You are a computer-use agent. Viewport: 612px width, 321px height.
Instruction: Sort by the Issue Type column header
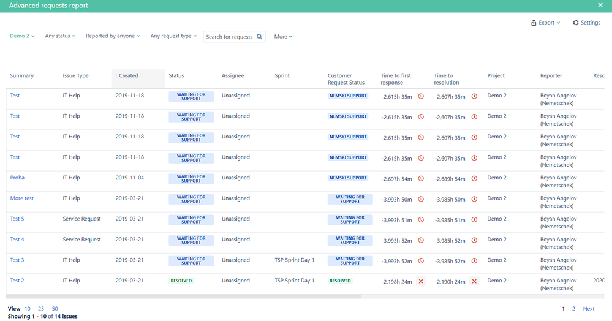(76, 75)
